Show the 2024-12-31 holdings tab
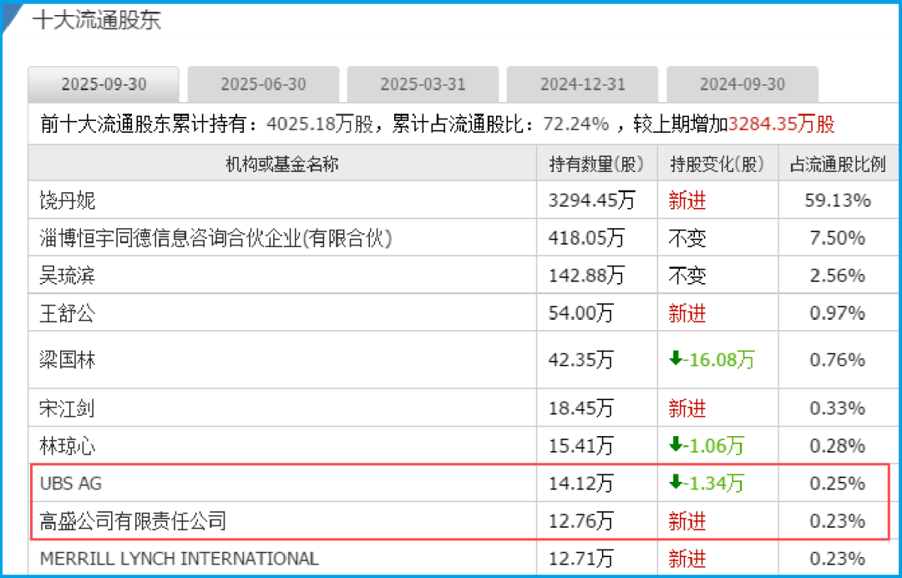Image resolution: width=902 pixels, height=578 pixels. (x=582, y=84)
